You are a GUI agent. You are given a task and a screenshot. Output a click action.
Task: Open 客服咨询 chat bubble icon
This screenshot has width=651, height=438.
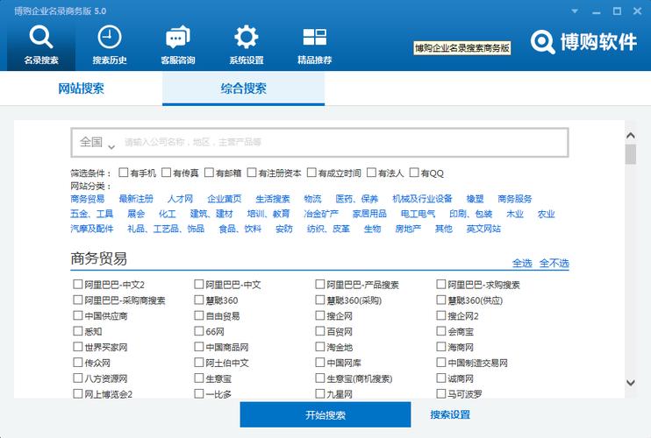(178, 38)
